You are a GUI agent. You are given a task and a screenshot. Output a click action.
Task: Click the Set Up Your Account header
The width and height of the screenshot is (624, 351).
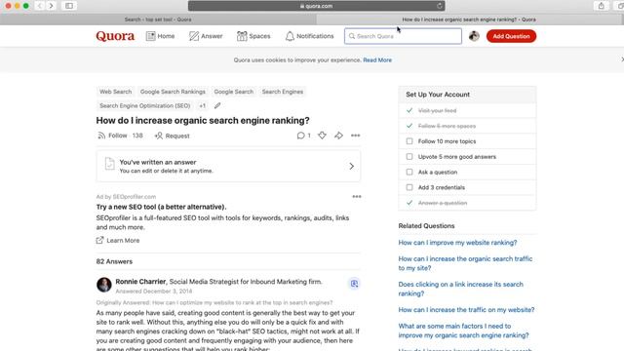(x=438, y=95)
